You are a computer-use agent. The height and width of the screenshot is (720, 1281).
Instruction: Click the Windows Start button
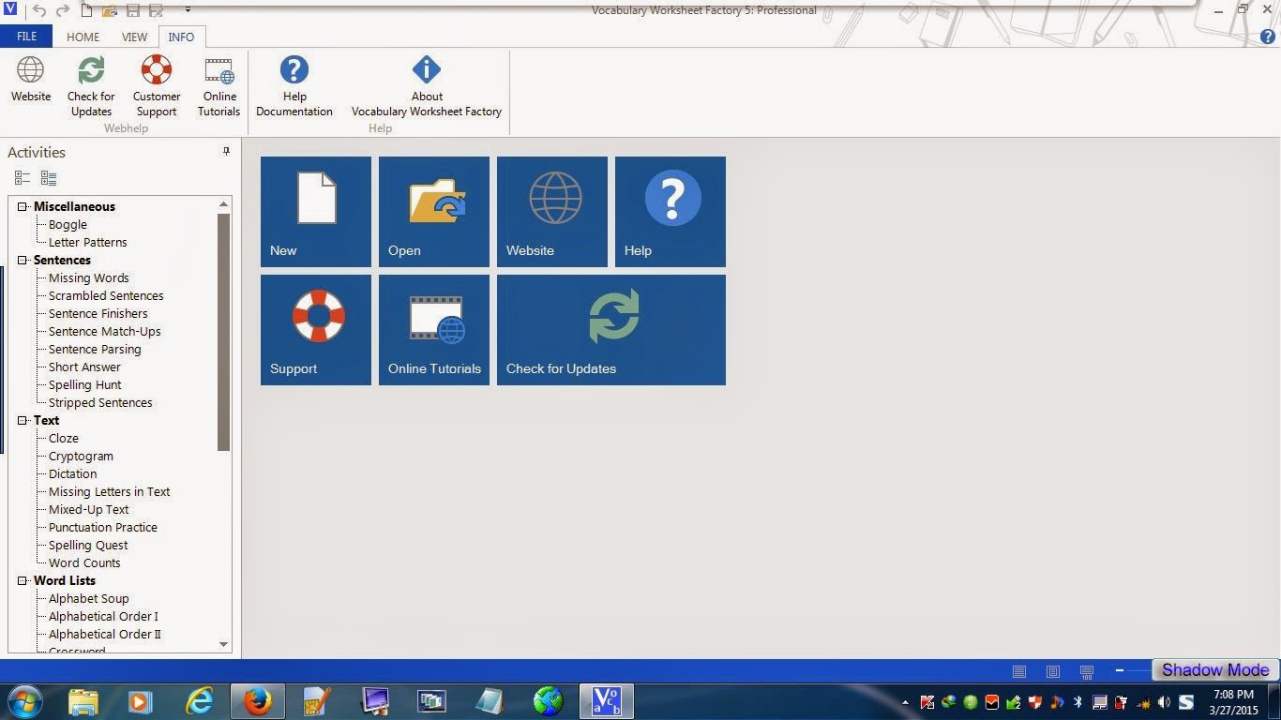click(23, 700)
